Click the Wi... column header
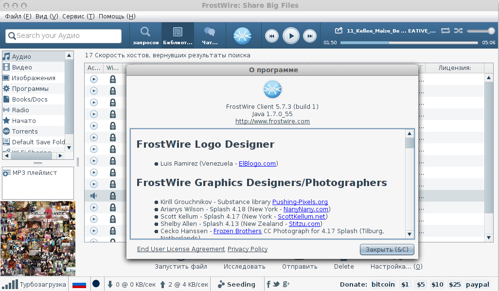Image resolution: width=499 pixels, height=291 pixels. click(x=113, y=68)
